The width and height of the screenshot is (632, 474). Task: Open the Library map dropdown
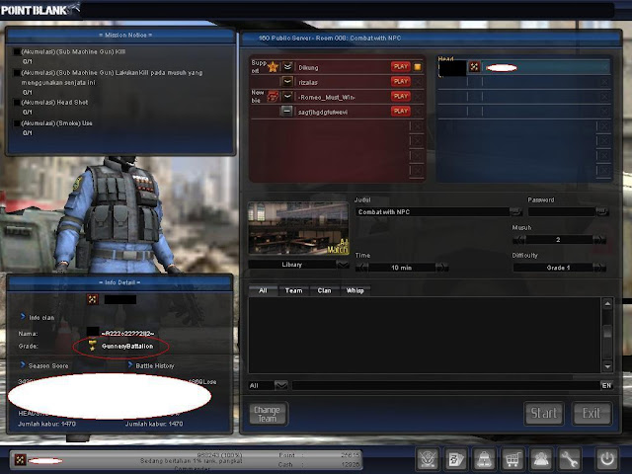(343, 265)
